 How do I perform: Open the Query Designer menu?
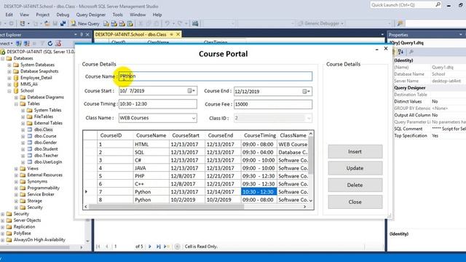91,15
